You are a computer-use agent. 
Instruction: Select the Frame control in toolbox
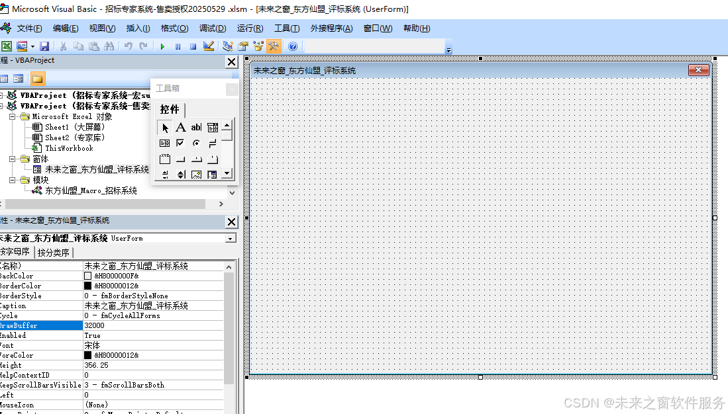pyautogui.click(x=165, y=159)
